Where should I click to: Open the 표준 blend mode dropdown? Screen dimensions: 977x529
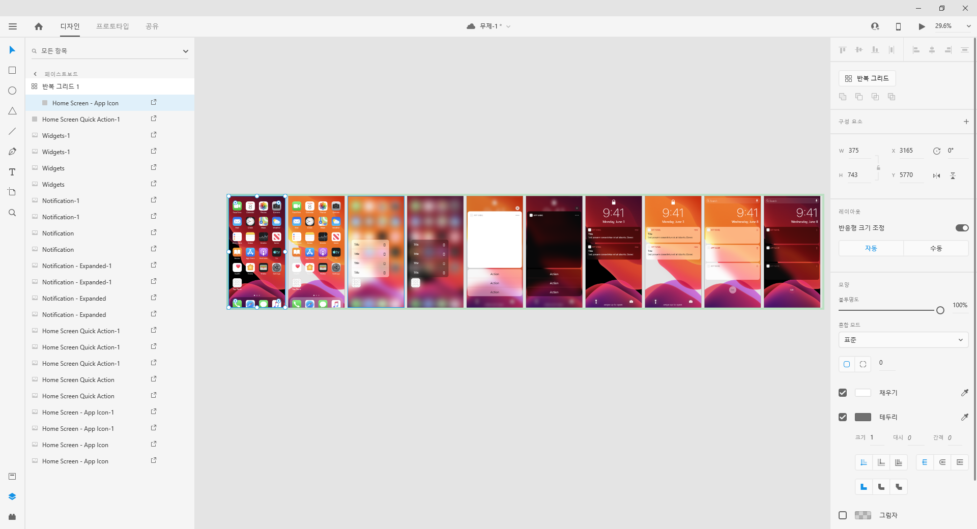click(903, 340)
